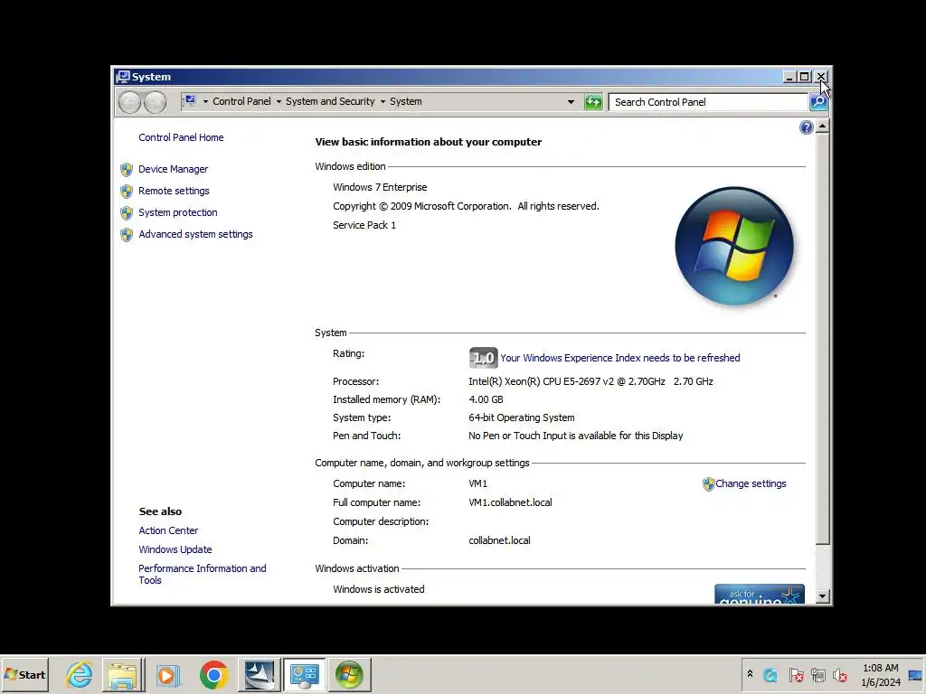Viewport: 926px width, 694px height.
Task: Click the shield icon beside System protection
Action: [x=127, y=213]
